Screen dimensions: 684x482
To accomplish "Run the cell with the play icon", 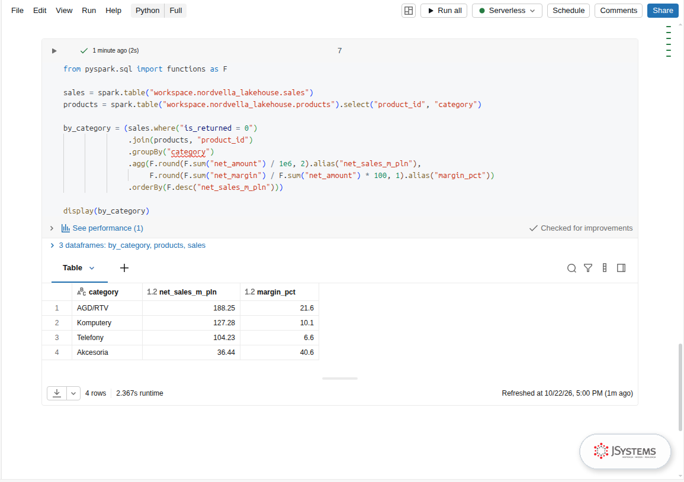I will click(x=54, y=51).
